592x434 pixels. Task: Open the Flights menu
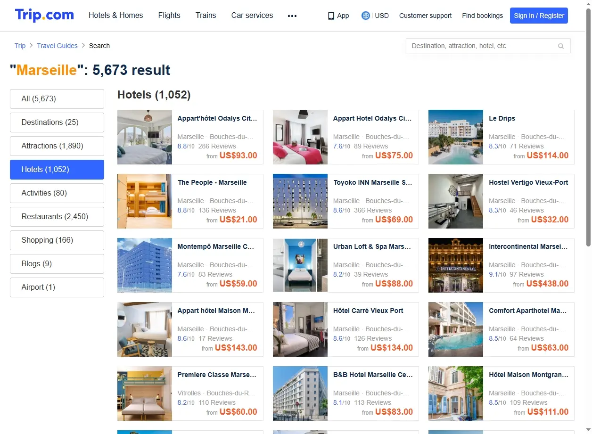(169, 15)
